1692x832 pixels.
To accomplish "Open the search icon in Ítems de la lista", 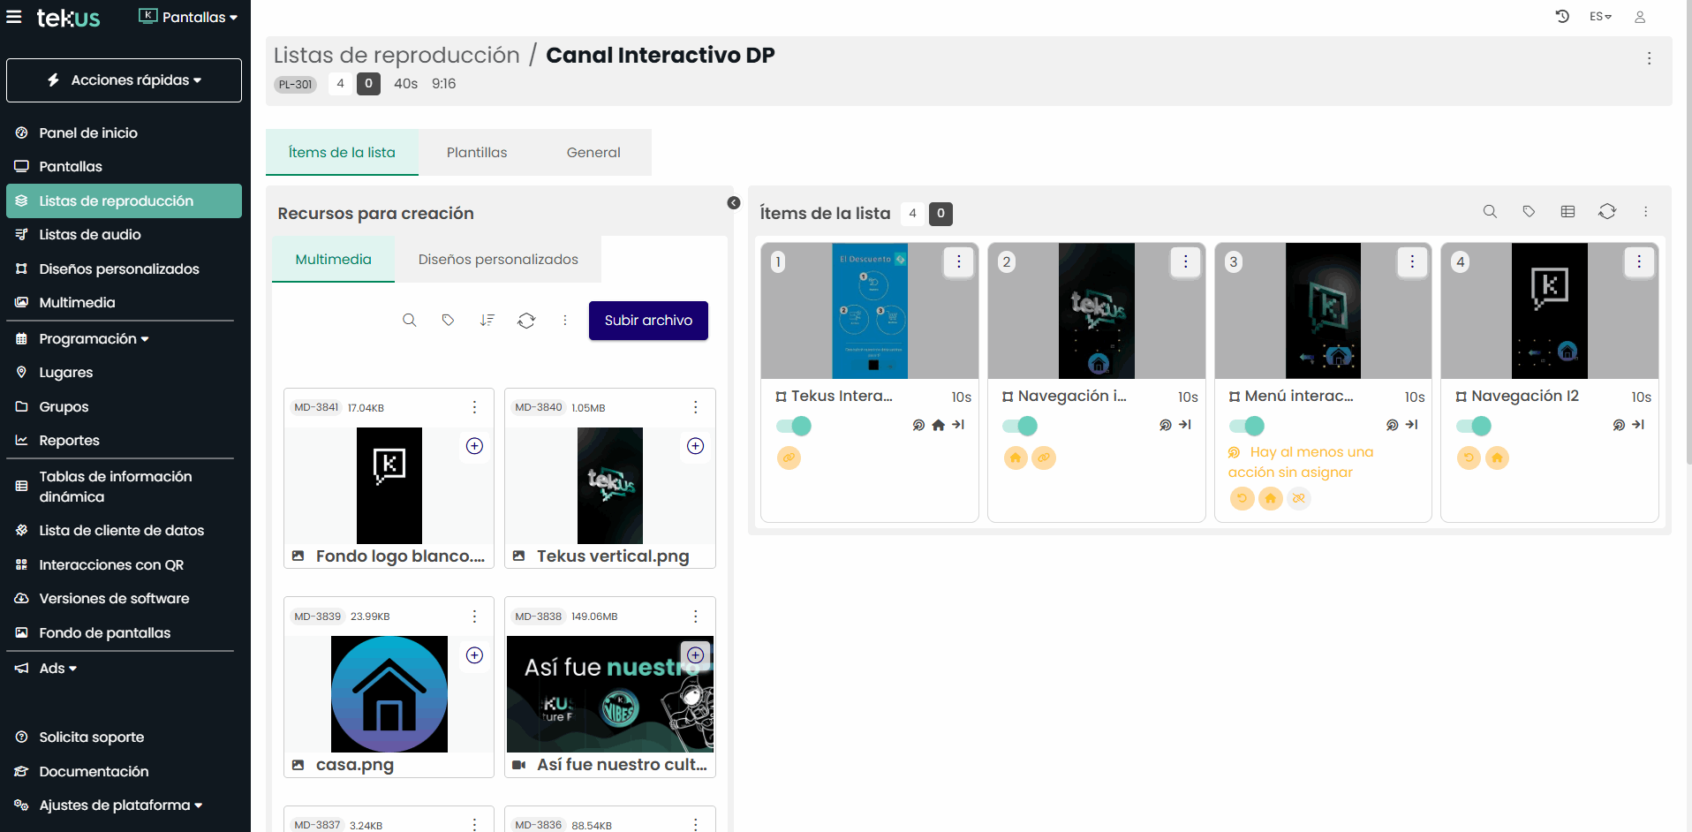I will coord(1490,212).
